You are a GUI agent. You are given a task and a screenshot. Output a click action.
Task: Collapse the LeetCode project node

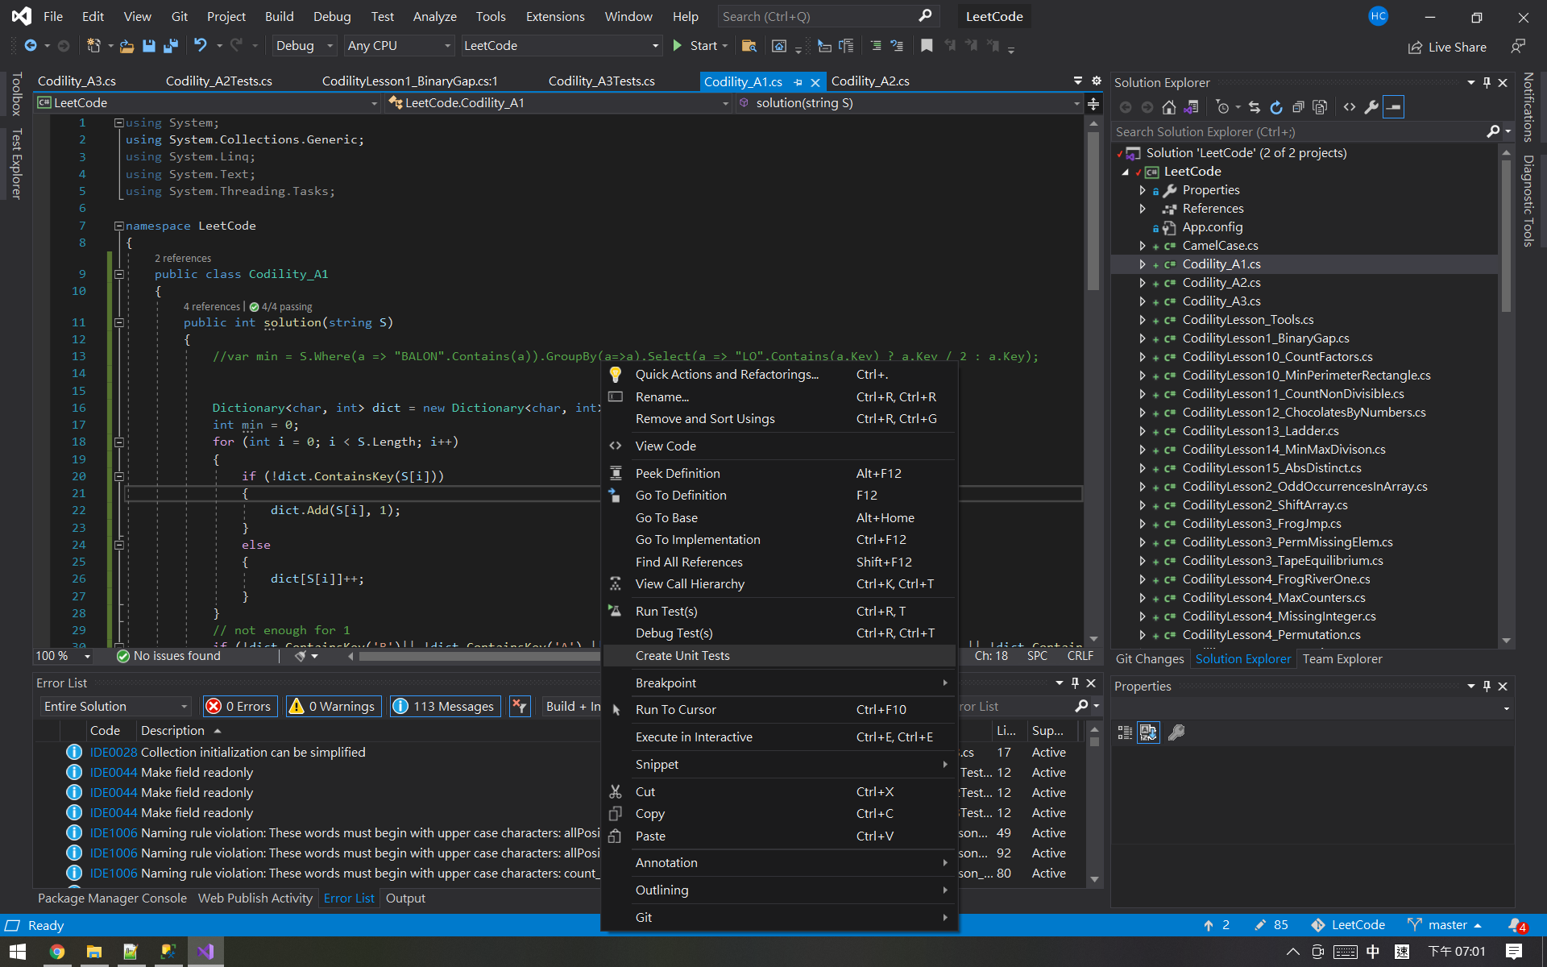[x=1126, y=172]
